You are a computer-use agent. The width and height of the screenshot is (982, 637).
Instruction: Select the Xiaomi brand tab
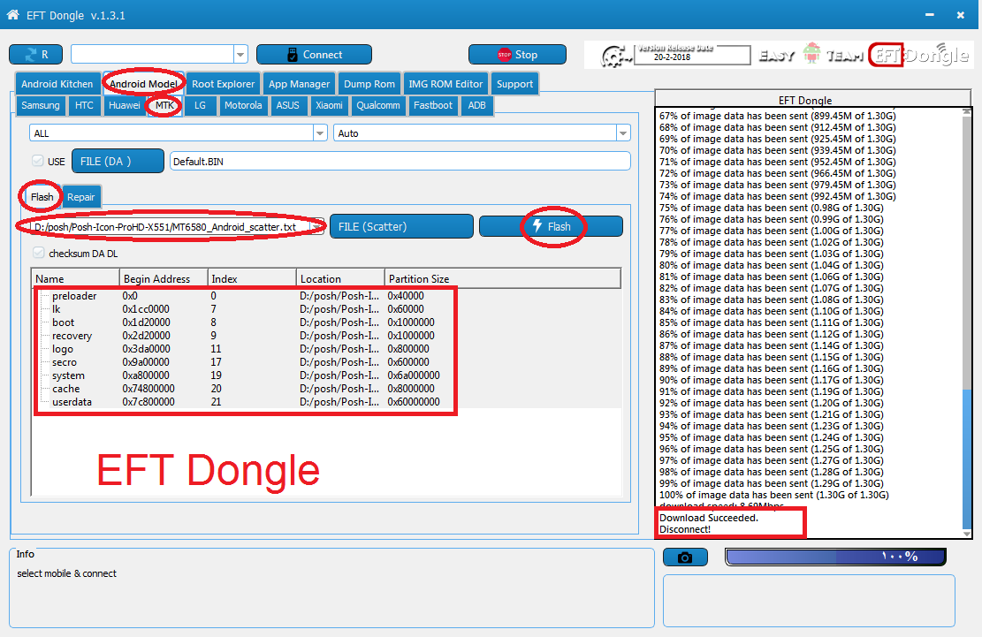click(329, 105)
